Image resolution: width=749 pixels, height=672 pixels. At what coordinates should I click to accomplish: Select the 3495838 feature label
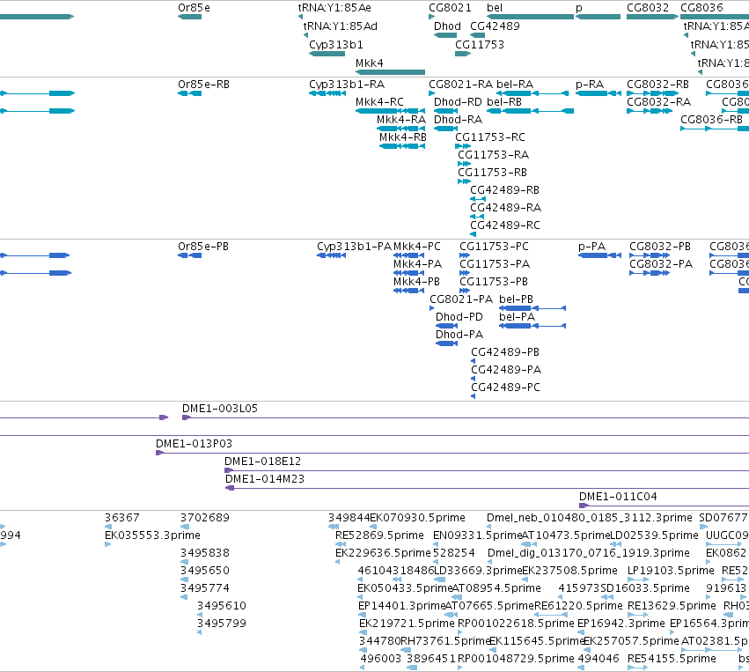click(x=204, y=553)
